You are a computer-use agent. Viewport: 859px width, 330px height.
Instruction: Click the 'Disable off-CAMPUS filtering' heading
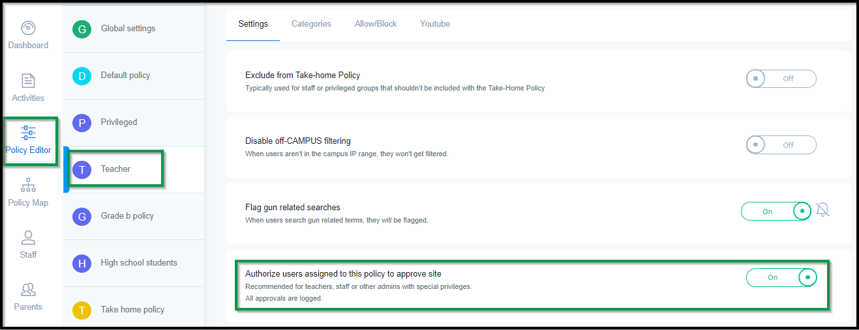coord(298,141)
